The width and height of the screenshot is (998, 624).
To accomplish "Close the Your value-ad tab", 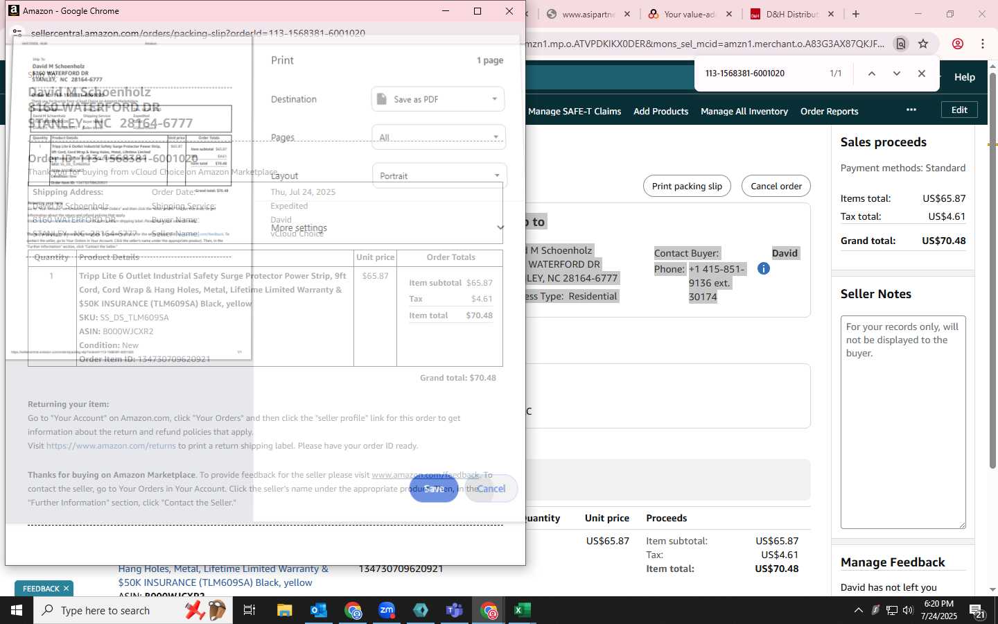I will click(x=729, y=14).
